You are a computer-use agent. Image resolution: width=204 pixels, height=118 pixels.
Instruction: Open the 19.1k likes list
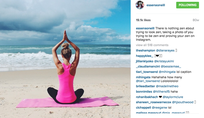point(143,20)
